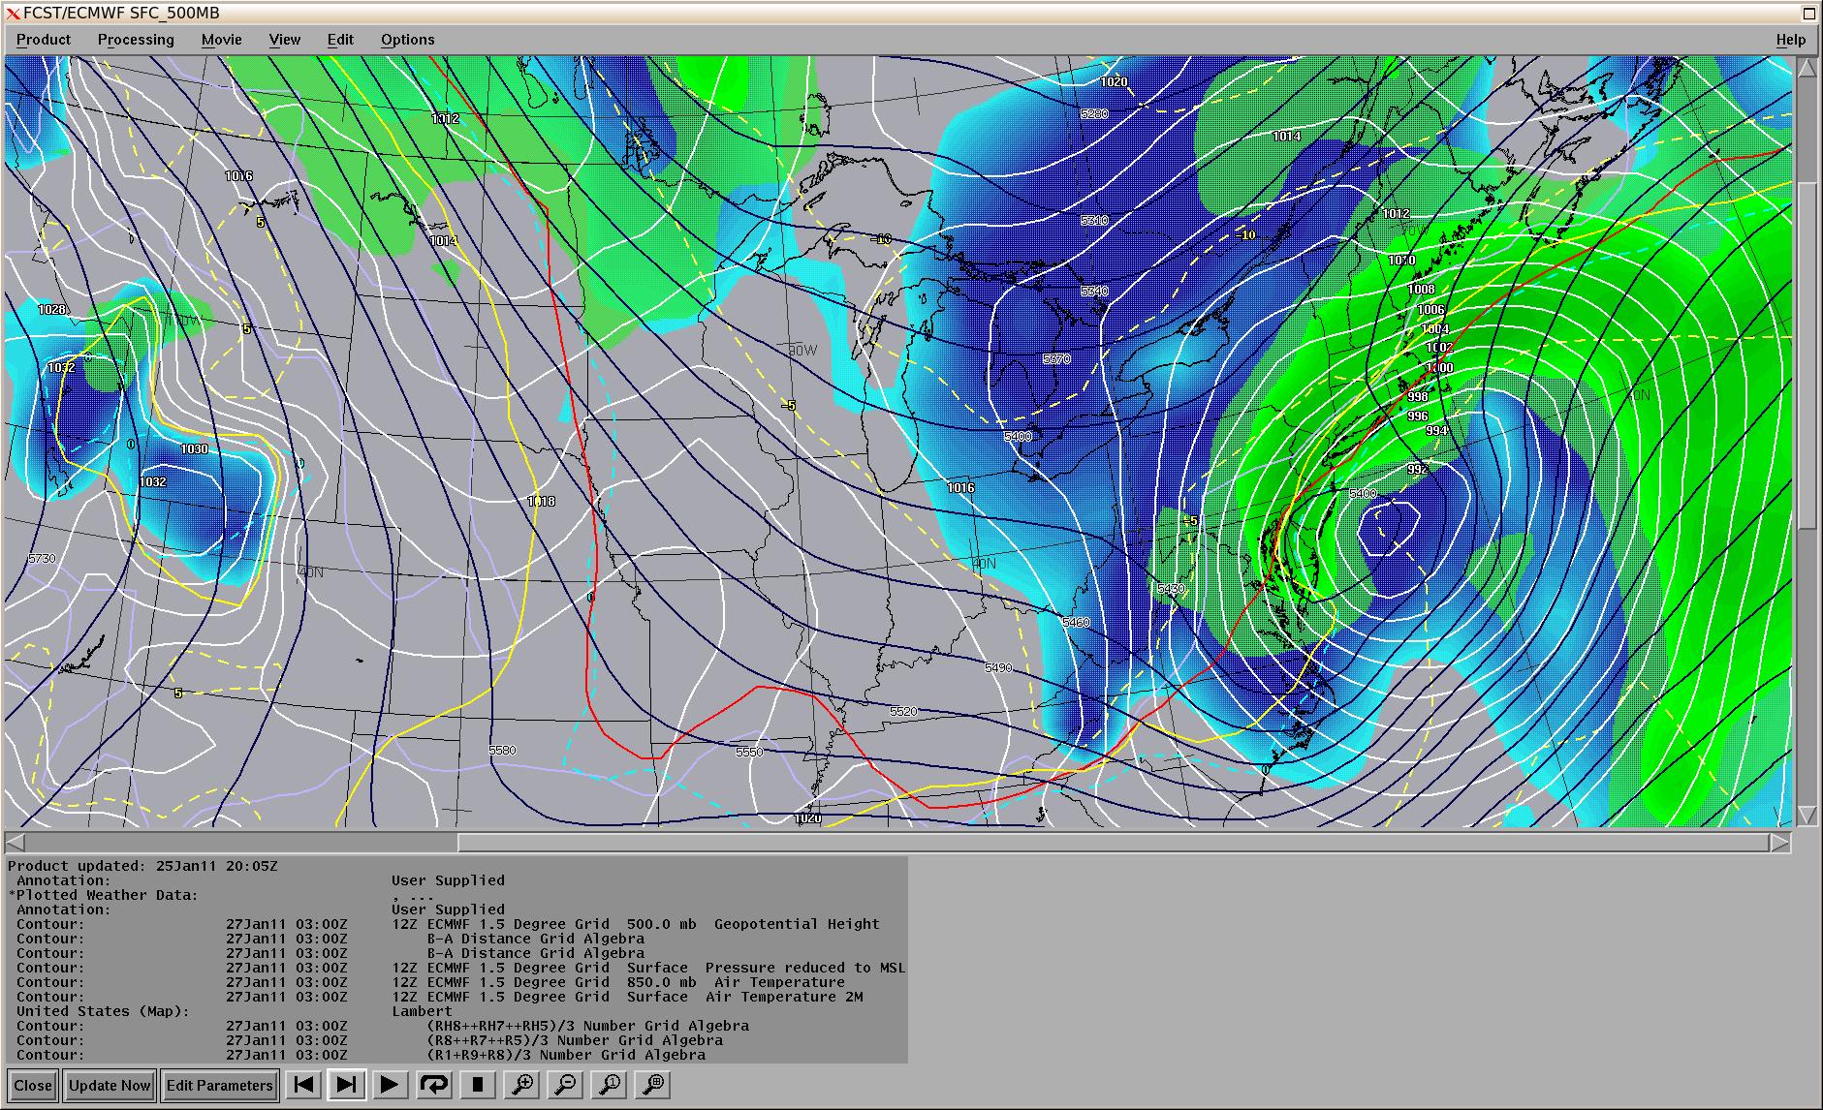Open the View menu

tap(285, 40)
